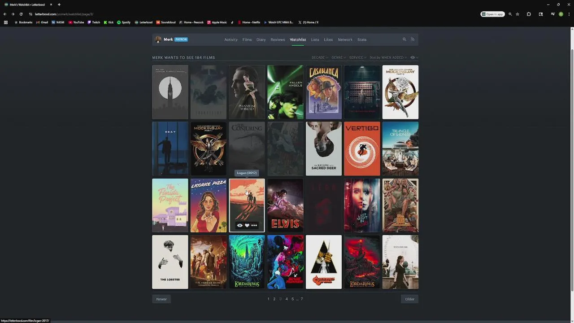Screen dimensions: 574x323
Task: Expand the GENRE filter dropdown
Action: point(338,57)
